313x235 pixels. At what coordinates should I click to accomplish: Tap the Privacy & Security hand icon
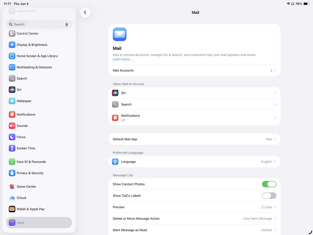coord(12,173)
